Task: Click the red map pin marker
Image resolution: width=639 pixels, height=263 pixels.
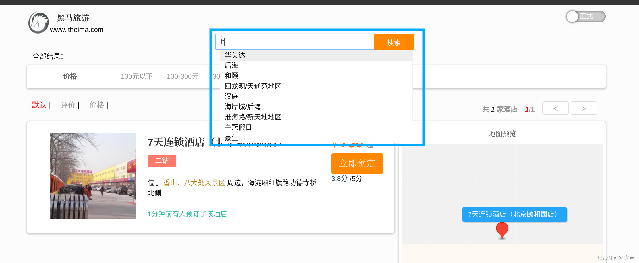Action: pos(502,231)
